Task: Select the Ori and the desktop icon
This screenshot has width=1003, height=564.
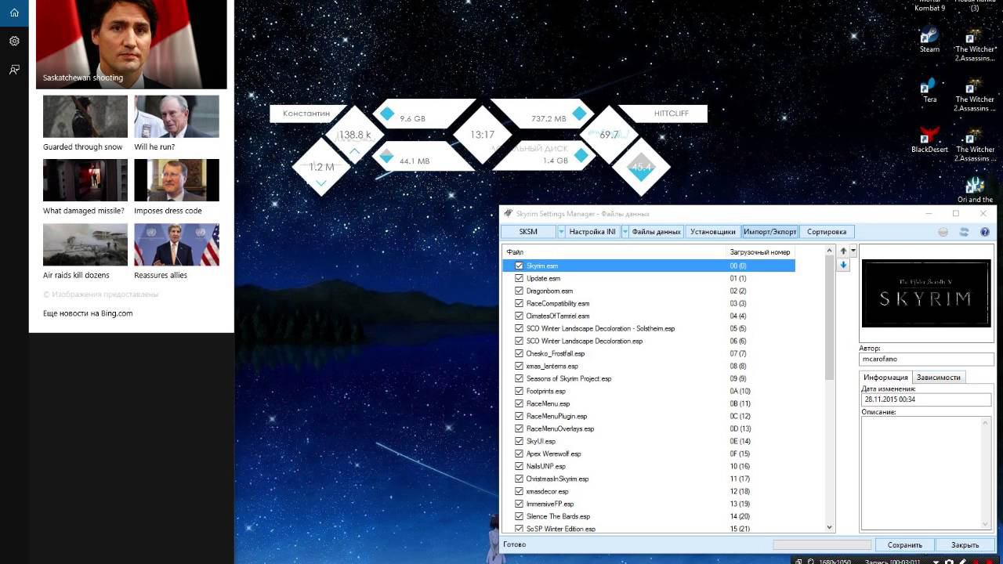Action: coord(975,190)
